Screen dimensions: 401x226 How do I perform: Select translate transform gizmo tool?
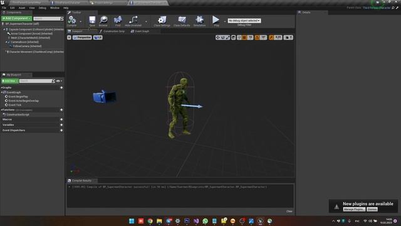[218, 38]
